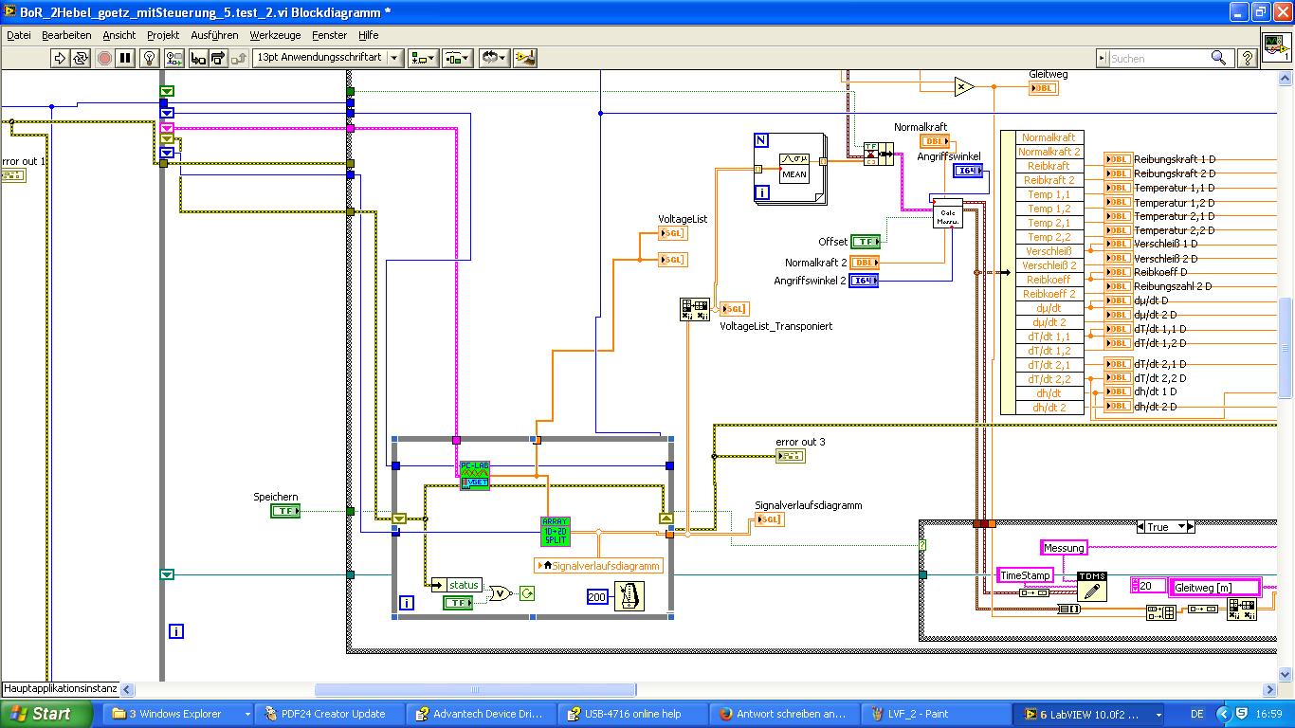The image size is (1295, 728).
Task: Toggle highlight execution lightbulb
Action: click(150, 58)
